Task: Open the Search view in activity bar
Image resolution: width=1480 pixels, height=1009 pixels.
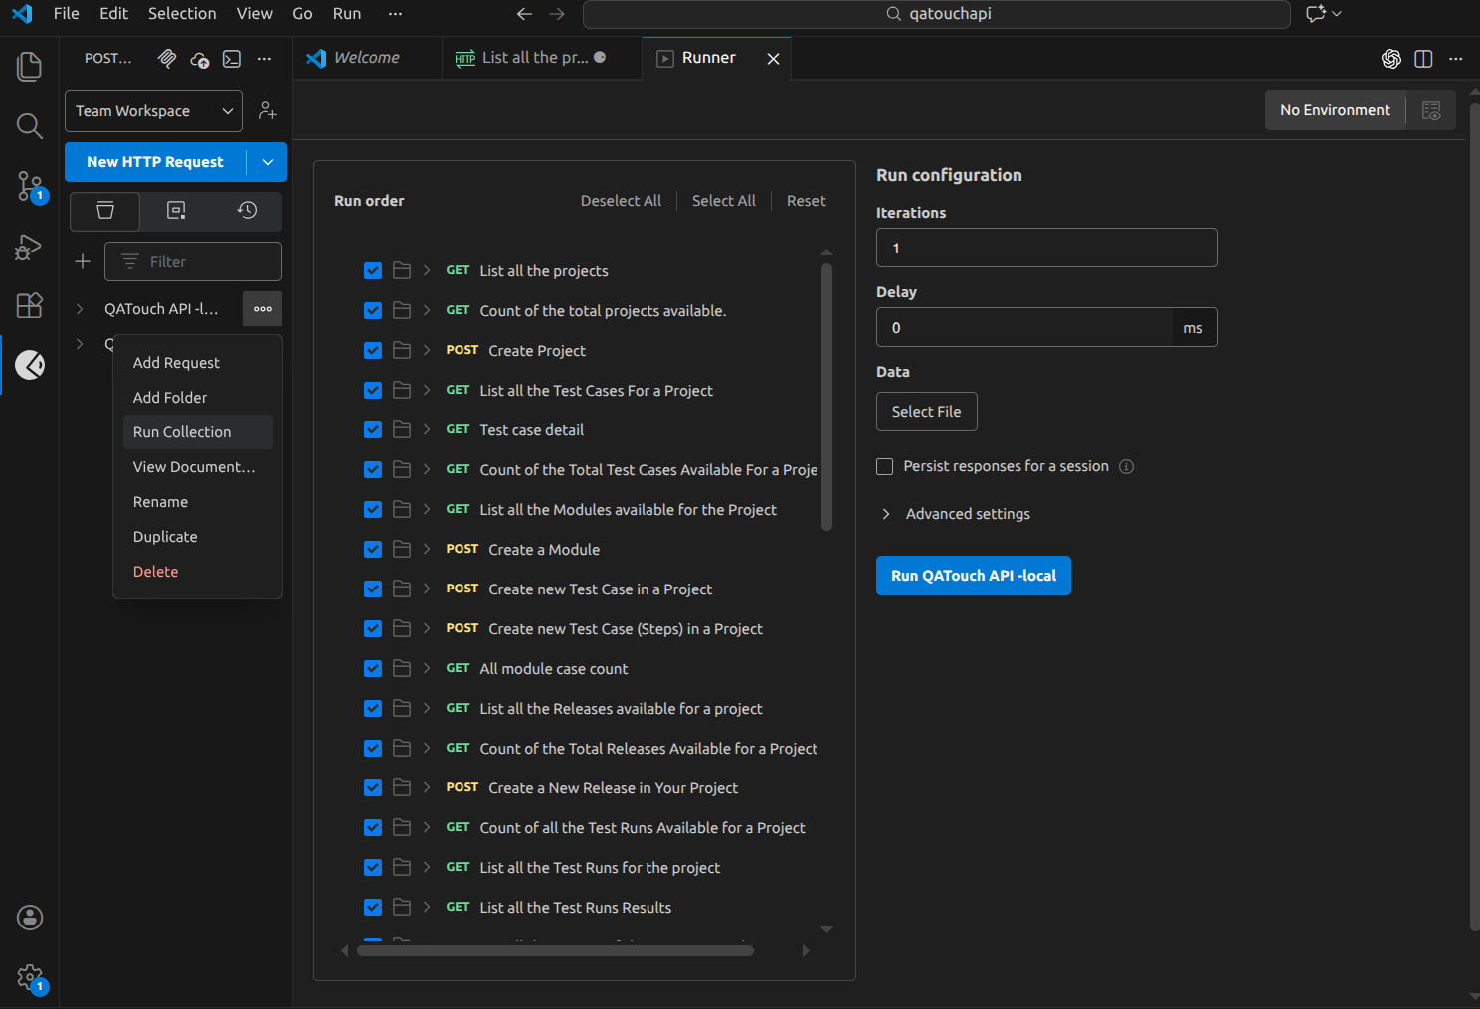Action: [x=29, y=126]
